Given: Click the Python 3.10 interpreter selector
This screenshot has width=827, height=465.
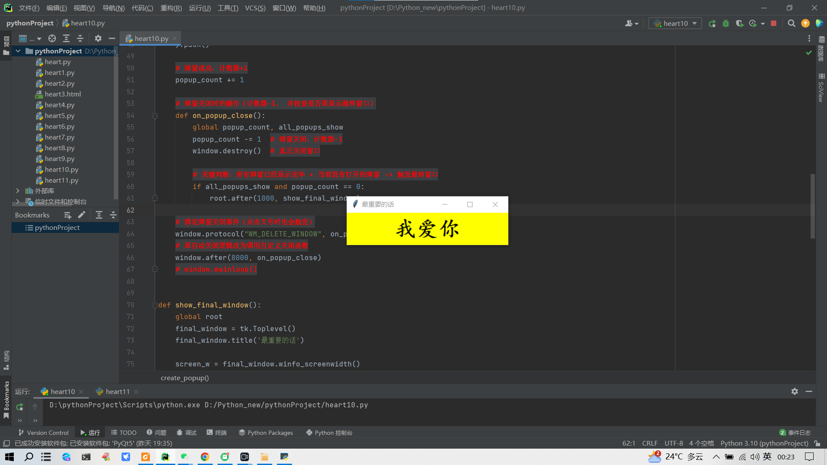Looking at the screenshot, I should pyautogui.click(x=764, y=443).
